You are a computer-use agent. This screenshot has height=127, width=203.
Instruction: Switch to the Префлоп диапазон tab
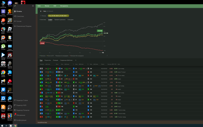[x=60, y=19]
